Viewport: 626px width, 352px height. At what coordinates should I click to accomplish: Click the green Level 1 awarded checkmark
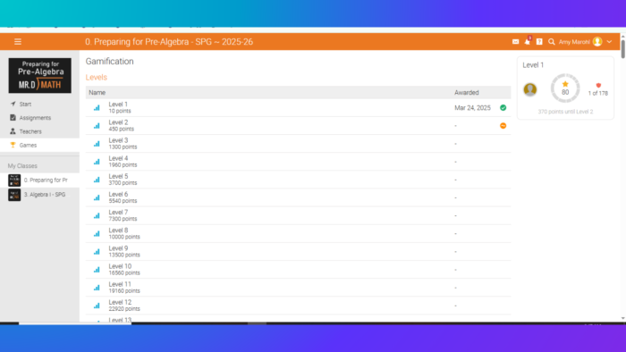tap(503, 107)
